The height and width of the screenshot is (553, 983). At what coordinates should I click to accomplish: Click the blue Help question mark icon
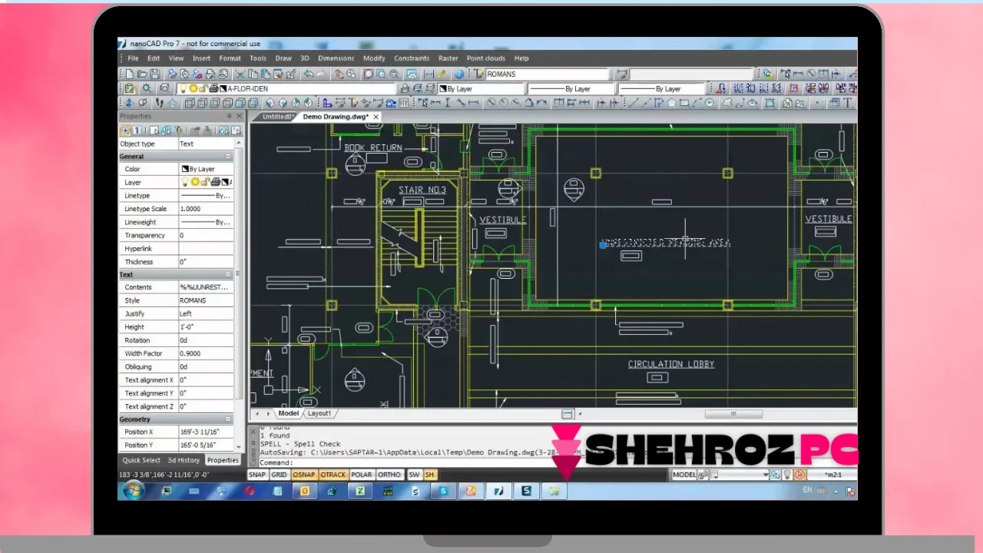click(x=459, y=74)
